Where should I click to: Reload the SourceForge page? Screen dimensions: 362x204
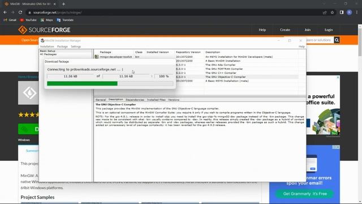(x=20, y=12)
